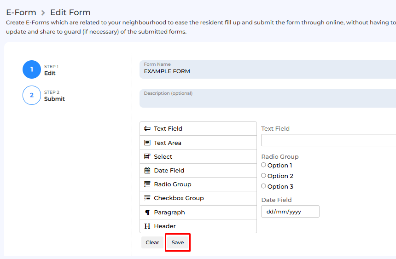
Task: Click the Save button
Action: tap(178, 242)
